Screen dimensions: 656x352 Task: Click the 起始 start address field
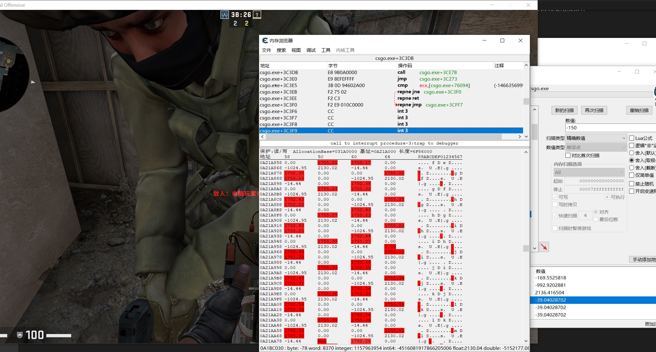pyautogui.click(x=595, y=181)
